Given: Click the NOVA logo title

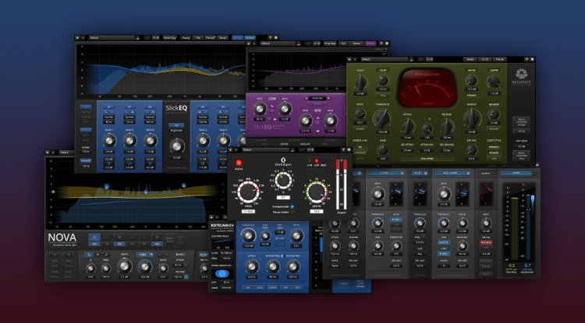Looking at the screenshot, I should coord(62,237).
